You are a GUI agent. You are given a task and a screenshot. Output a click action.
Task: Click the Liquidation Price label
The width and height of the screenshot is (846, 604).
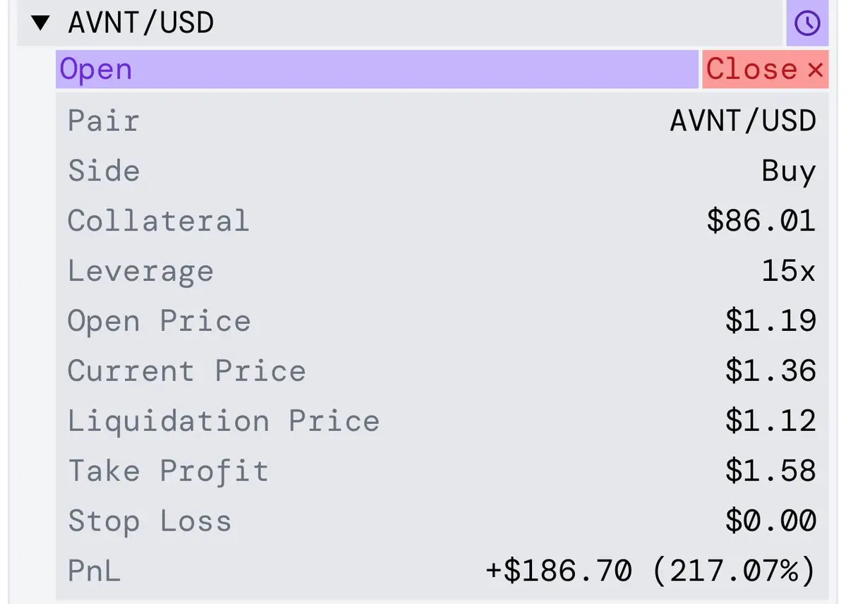click(x=224, y=421)
